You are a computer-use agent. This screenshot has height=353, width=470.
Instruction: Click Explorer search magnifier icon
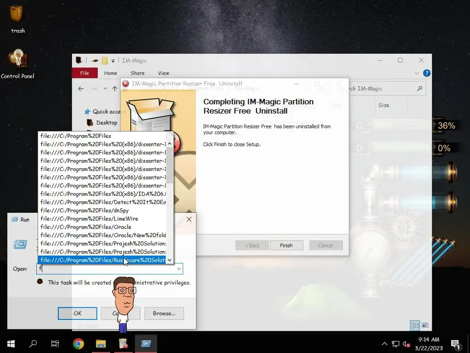point(420,89)
